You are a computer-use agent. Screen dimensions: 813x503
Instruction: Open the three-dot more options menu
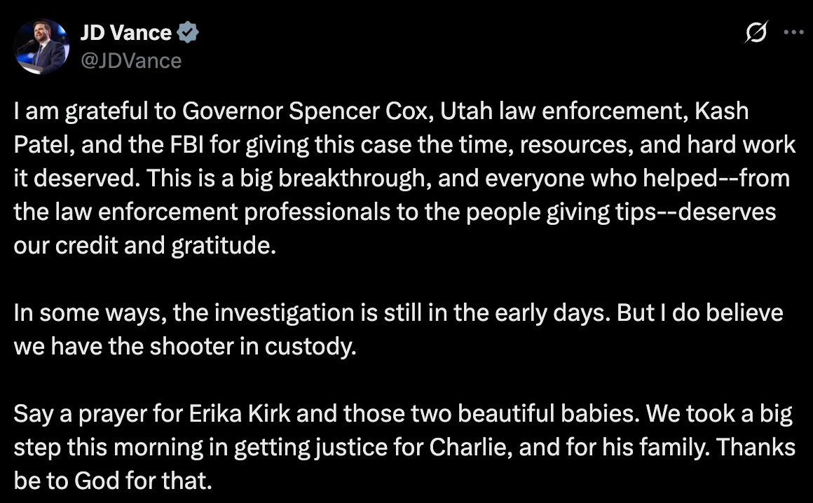pyautogui.click(x=793, y=32)
